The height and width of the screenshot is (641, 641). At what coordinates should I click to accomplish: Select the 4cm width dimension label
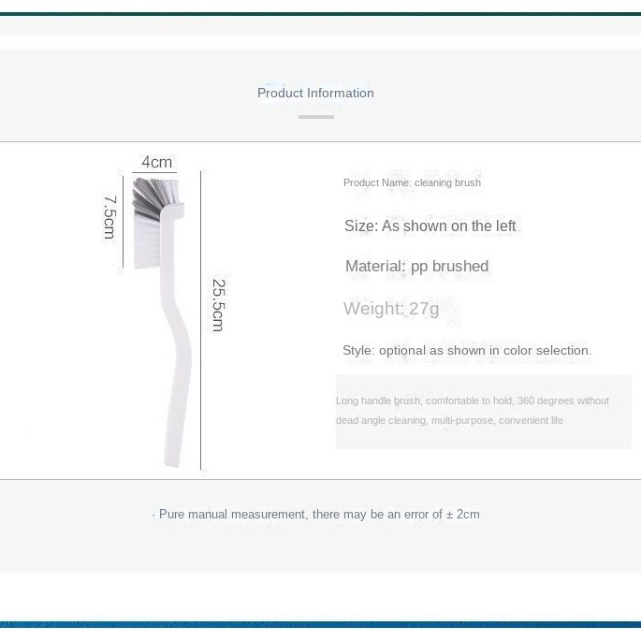[x=156, y=162]
